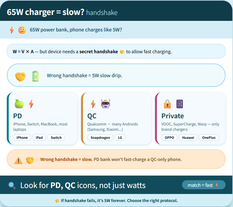The height and width of the screenshot is (207, 233).
Task: Click the handshake icon in orange warning banner
Action: pos(30,160)
